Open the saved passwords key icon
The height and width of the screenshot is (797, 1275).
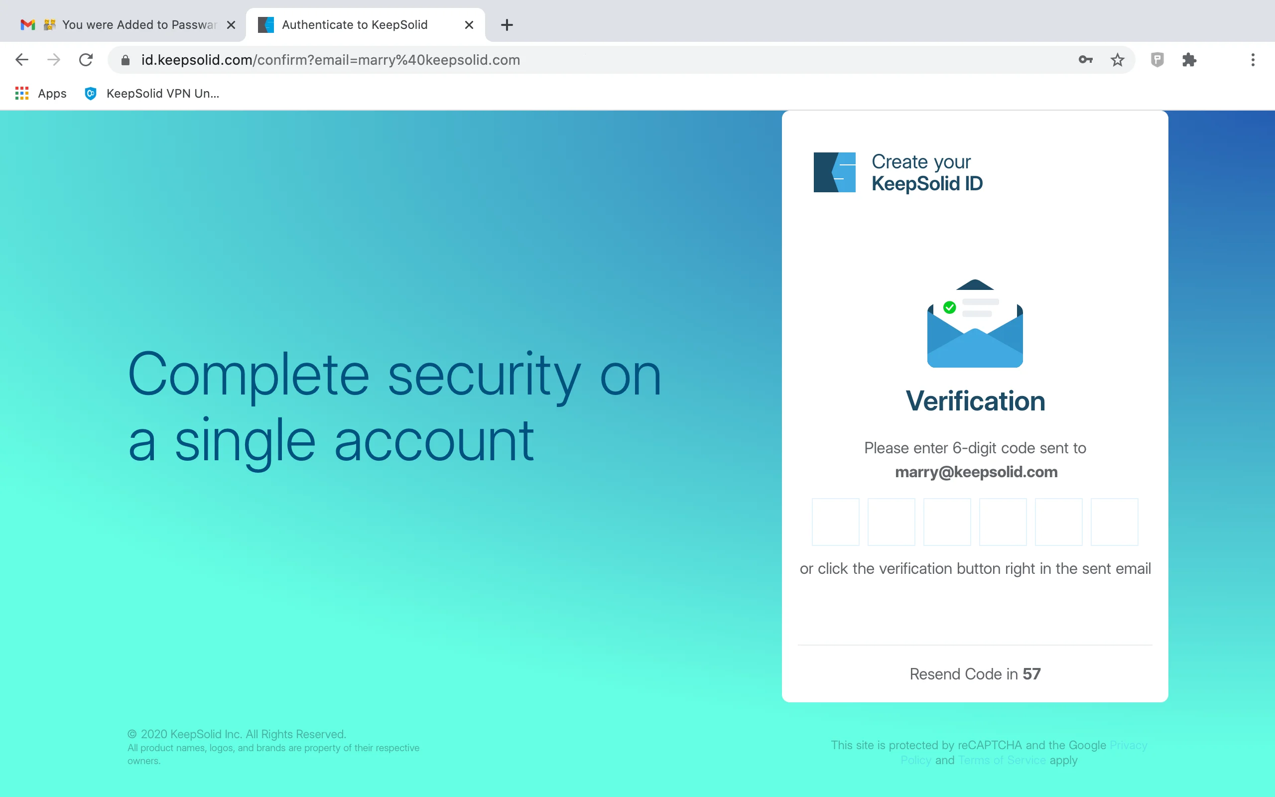click(1085, 60)
